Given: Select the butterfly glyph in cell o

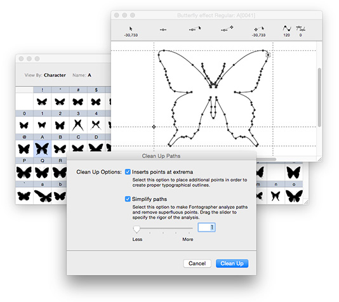Looking at the screenshot, I should (x=293, y=196).
